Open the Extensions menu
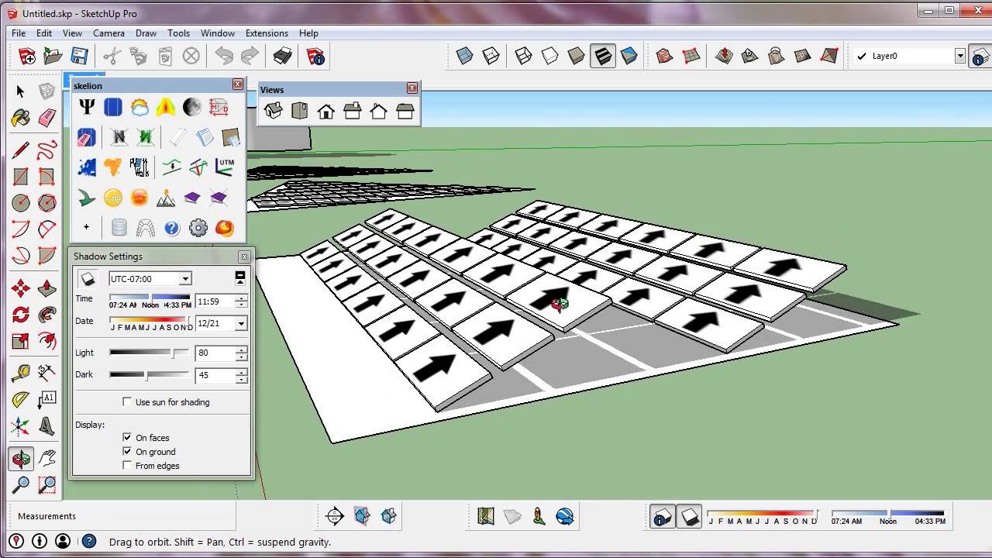This screenshot has width=992, height=558. coord(267,33)
